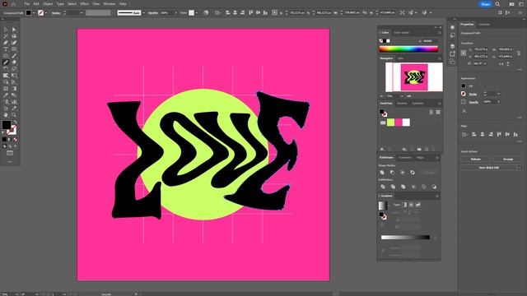Image resolution: width=527 pixels, height=296 pixels.
Task: Select the Rotate tool
Action: 6,69
